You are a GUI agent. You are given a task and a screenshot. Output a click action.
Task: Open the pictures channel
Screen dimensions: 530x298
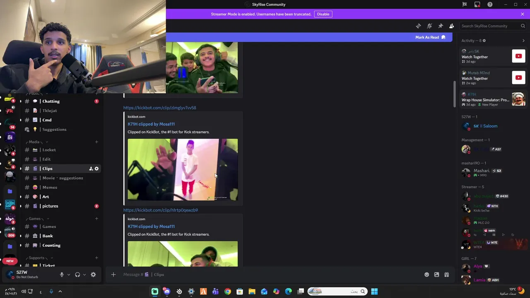coord(61,206)
